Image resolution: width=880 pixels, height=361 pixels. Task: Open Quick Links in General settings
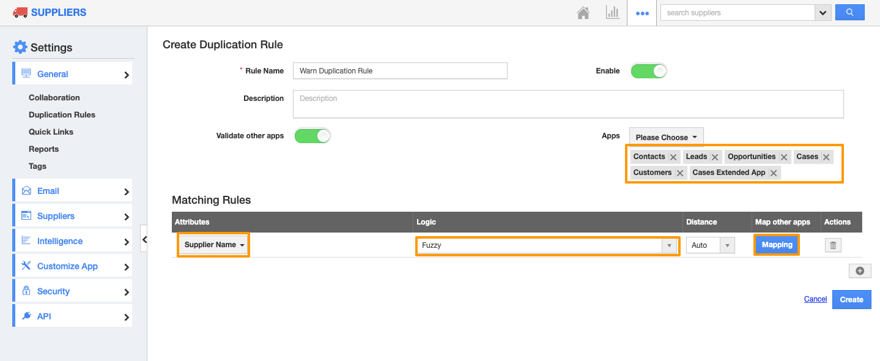tap(51, 132)
